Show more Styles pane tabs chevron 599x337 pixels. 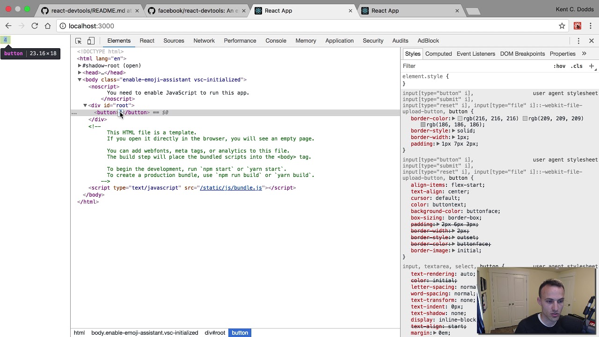(584, 54)
